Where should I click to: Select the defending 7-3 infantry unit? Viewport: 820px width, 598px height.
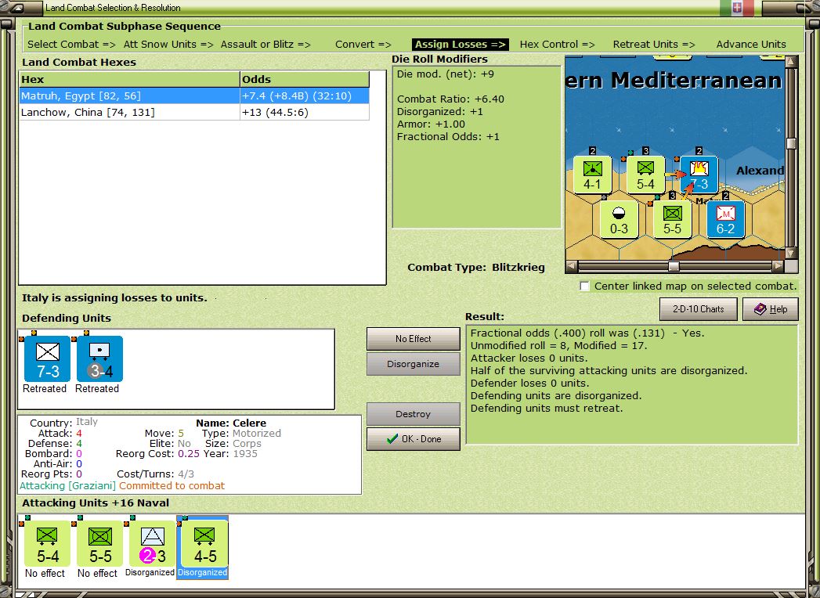pyautogui.click(x=47, y=359)
